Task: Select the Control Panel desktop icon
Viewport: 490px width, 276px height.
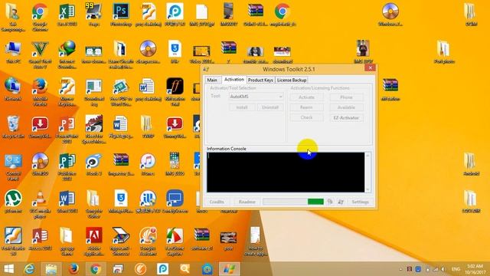Action: 13,166
